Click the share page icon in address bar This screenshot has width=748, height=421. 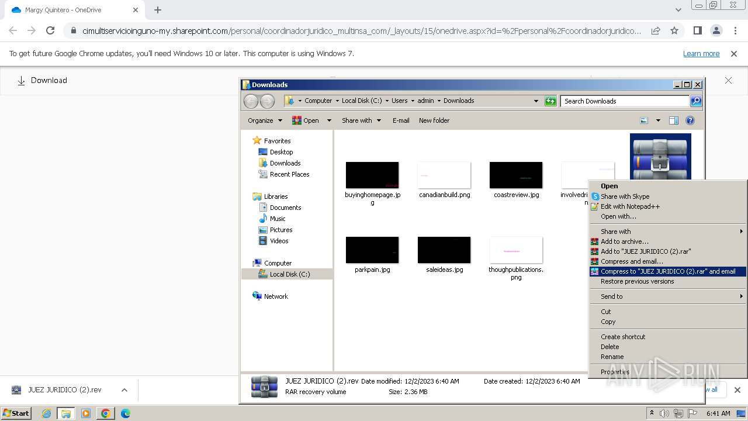656,30
